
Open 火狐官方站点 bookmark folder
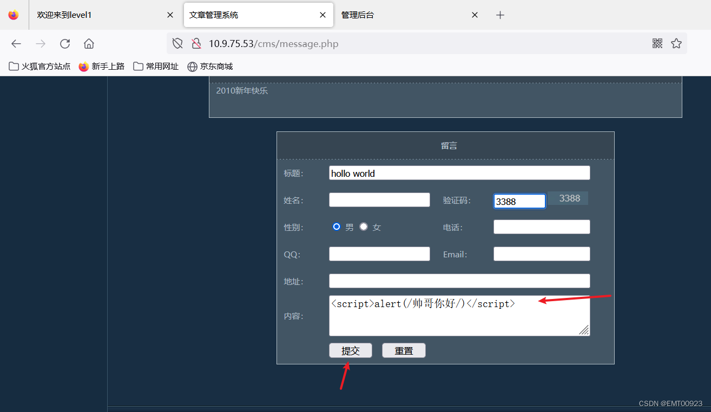pyautogui.click(x=40, y=67)
